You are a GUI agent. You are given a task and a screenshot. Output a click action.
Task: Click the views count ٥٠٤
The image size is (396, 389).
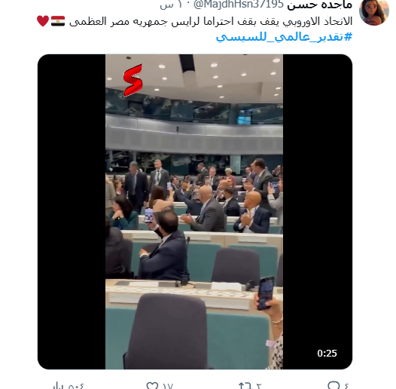[76, 386]
